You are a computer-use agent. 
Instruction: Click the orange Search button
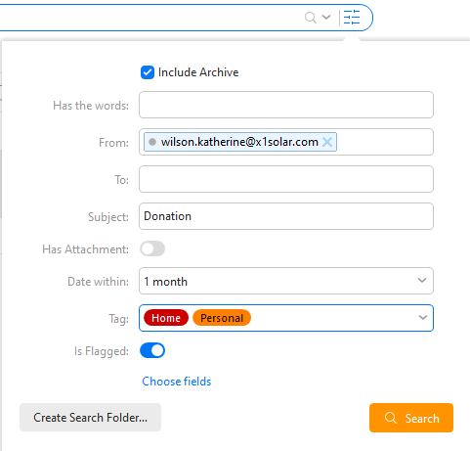coord(411,418)
